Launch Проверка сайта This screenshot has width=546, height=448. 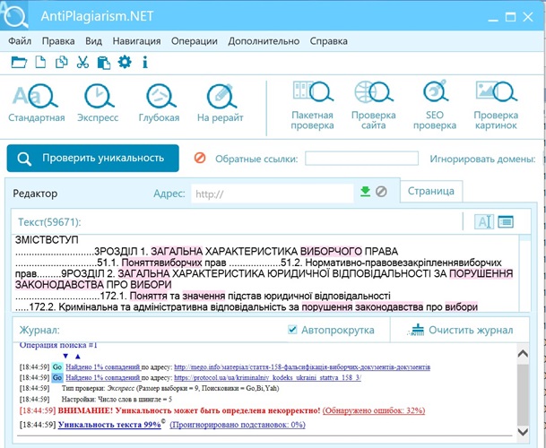pos(373,106)
